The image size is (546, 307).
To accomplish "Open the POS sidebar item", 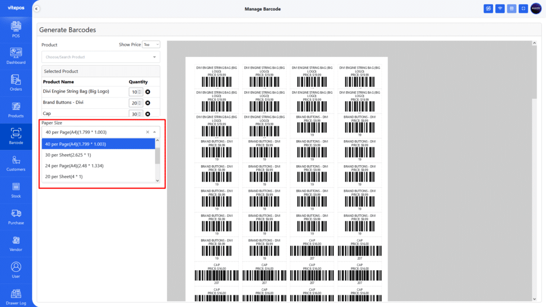I will pyautogui.click(x=16, y=30).
